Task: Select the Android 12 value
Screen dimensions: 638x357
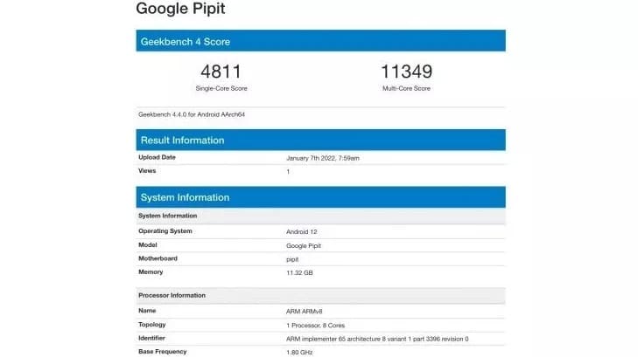Action: pyautogui.click(x=302, y=232)
